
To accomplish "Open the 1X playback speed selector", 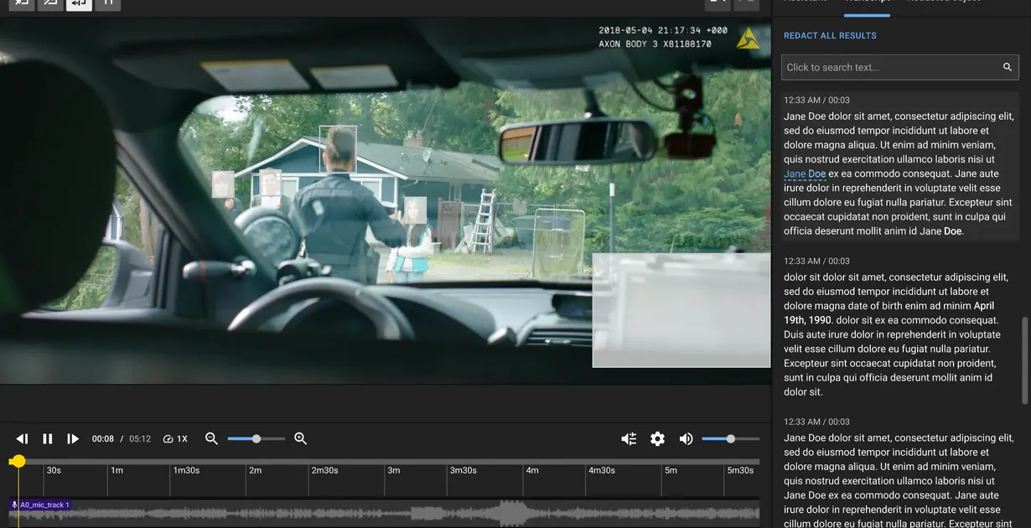I will (174, 437).
